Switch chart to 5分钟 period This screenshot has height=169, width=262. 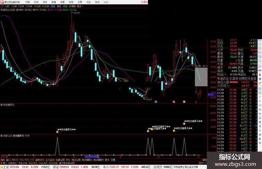pos(21,6)
